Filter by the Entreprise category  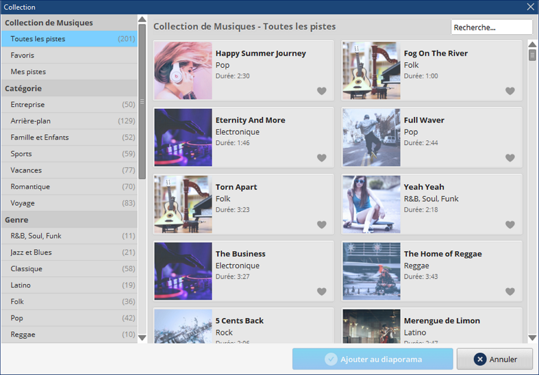pos(69,104)
